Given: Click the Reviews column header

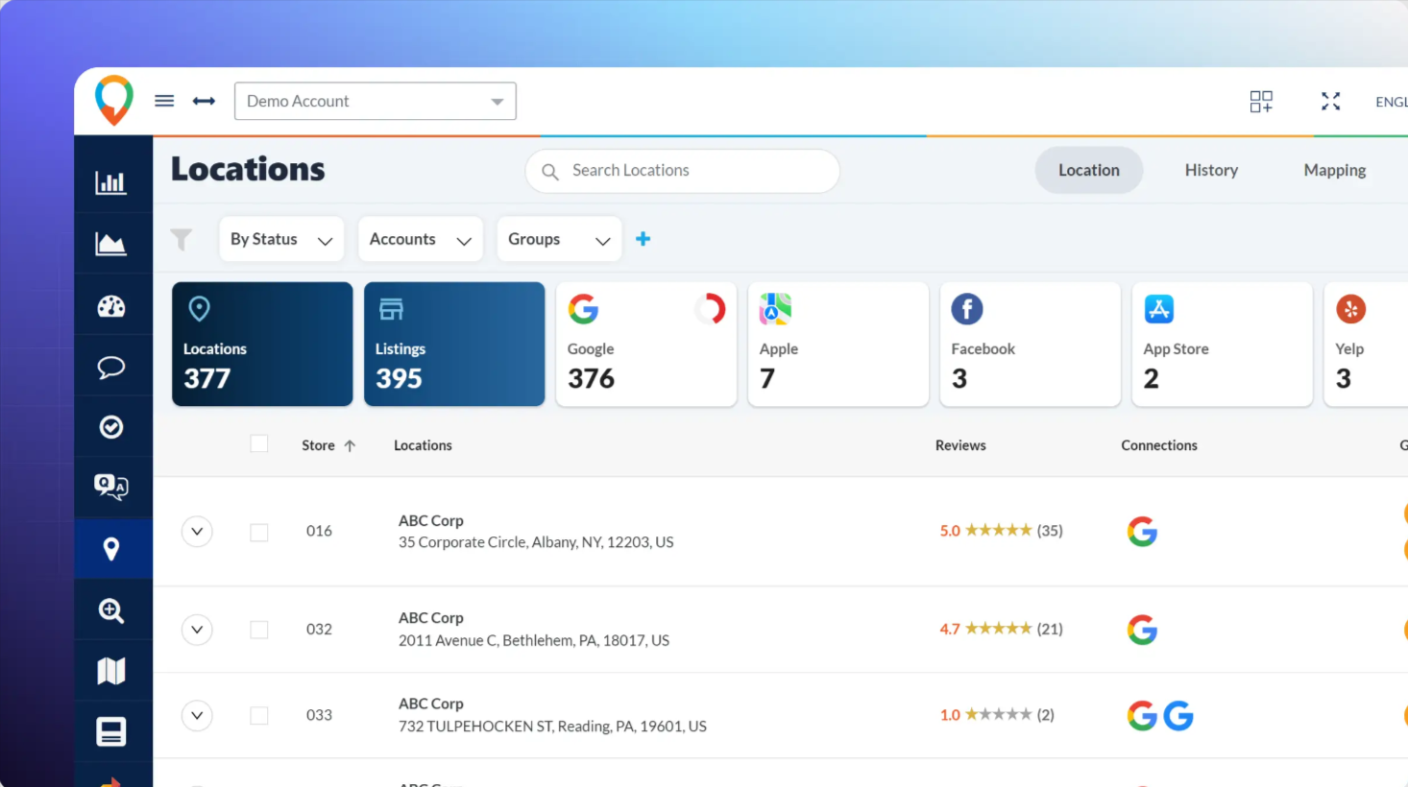Looking at the screenshot, I should [x=960, y=445].
